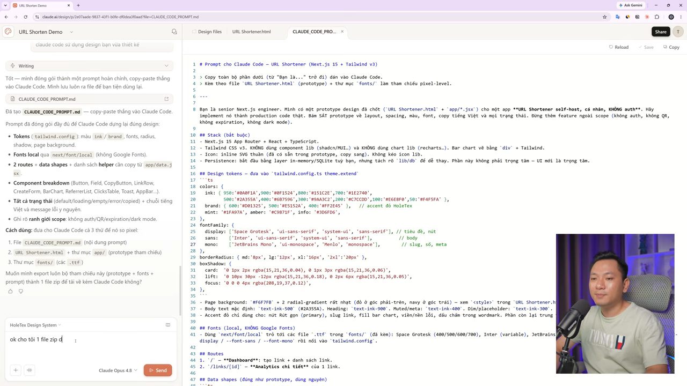
Task: Bookmark this page with the star icon
Action: coord(604,17)
